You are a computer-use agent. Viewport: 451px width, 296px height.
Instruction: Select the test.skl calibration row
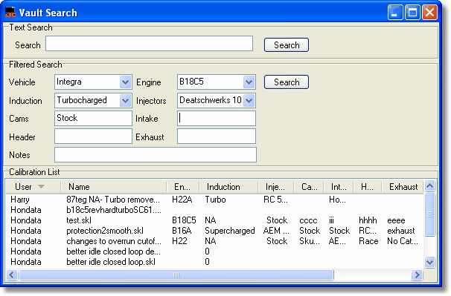(214, 220)
